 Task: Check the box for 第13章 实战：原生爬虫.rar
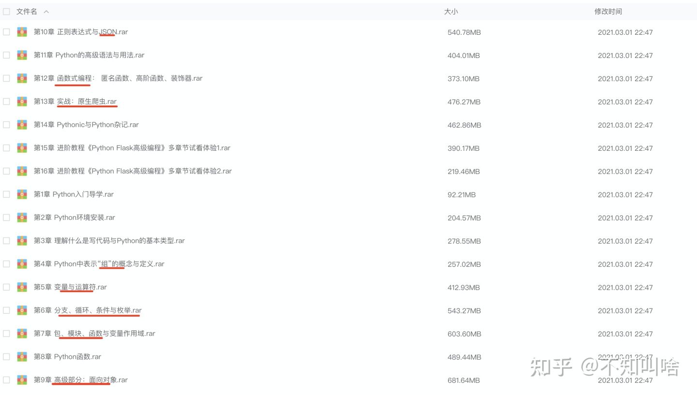[6, 102]
